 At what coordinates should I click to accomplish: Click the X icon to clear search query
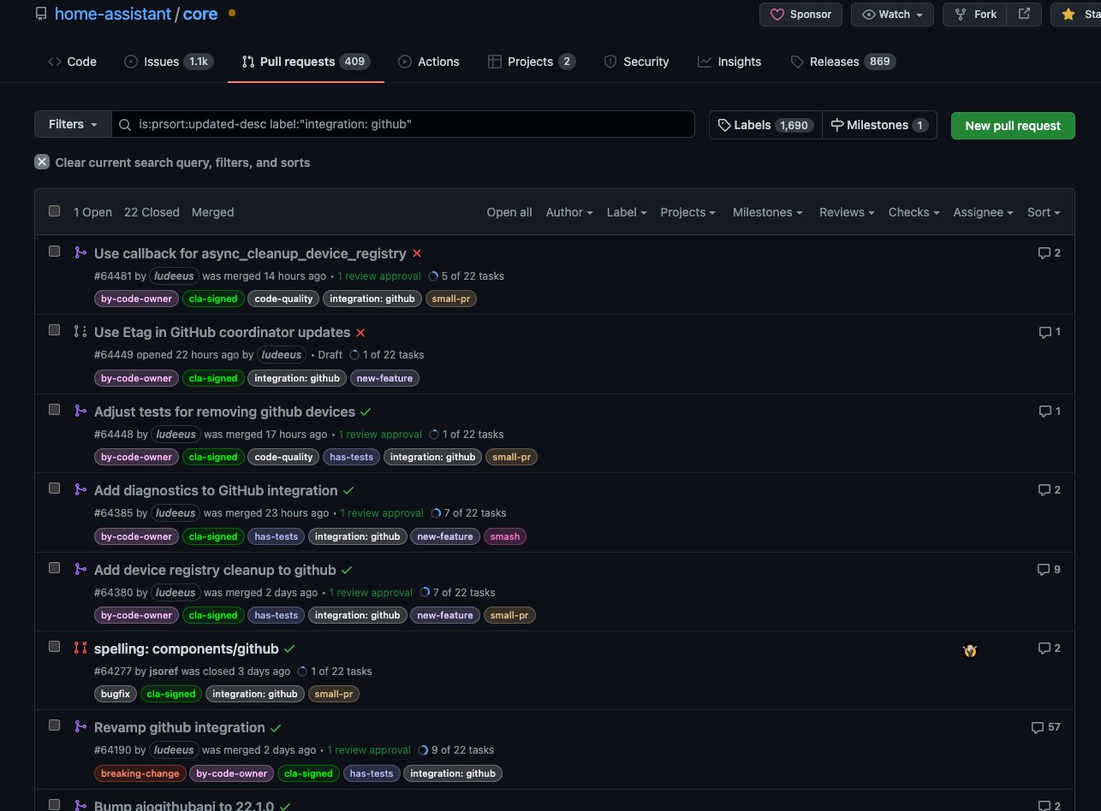pos(42,162)
